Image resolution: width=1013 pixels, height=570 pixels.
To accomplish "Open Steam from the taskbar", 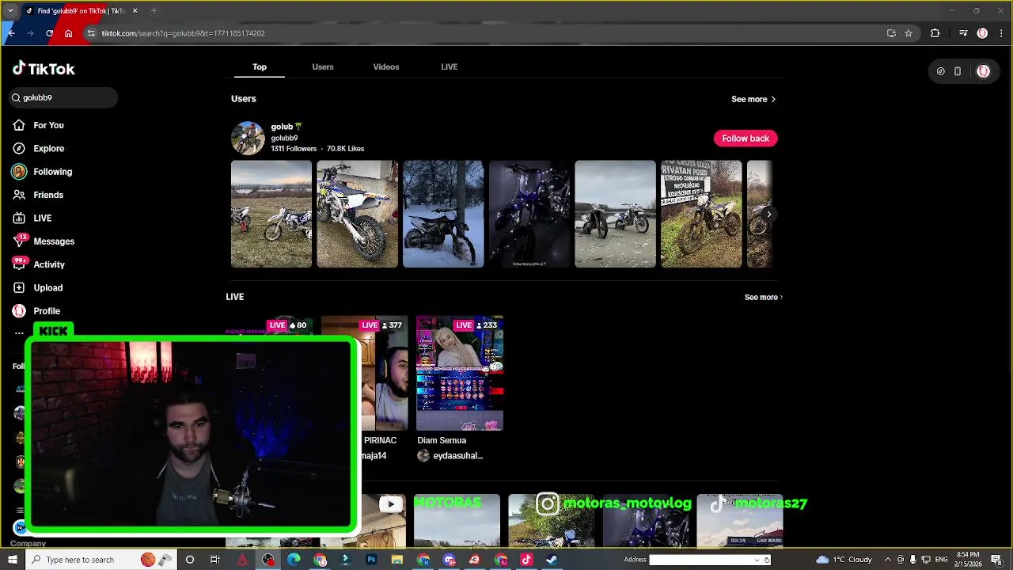I will coord(552,560).
